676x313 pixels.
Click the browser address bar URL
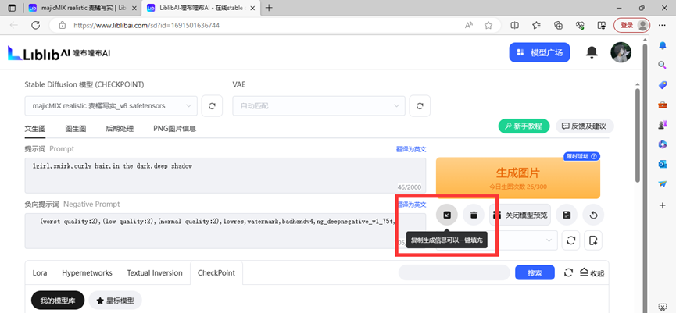[146, 26]
